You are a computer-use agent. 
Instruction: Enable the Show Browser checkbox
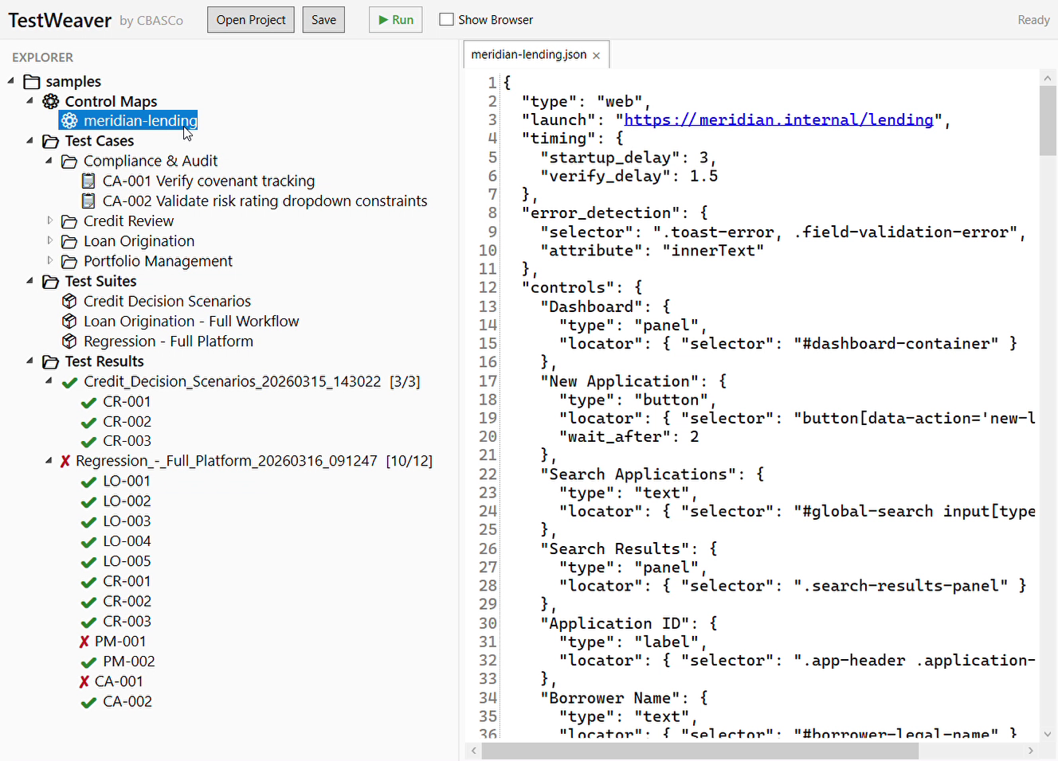pyautogui.click(x=446, y=19)
